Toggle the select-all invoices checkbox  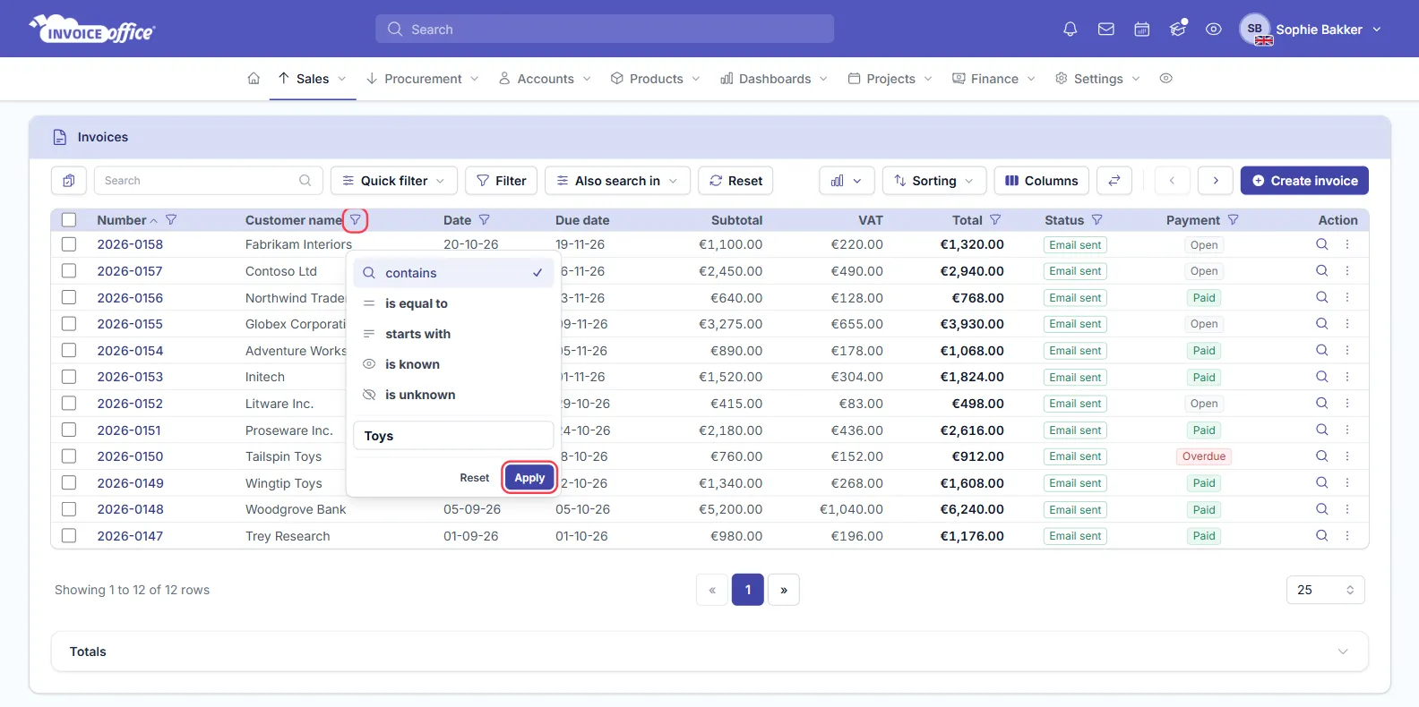pyautogui.click(x=69, y=220)
